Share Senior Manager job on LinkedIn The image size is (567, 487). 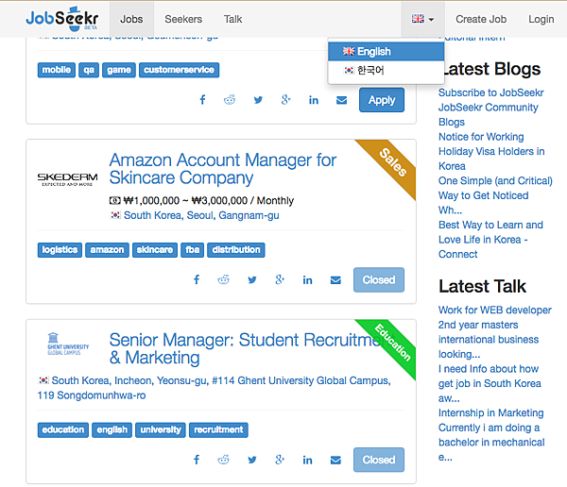308,460
